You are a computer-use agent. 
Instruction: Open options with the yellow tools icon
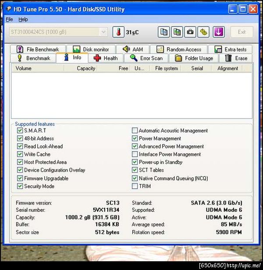[x=203, y=32]
